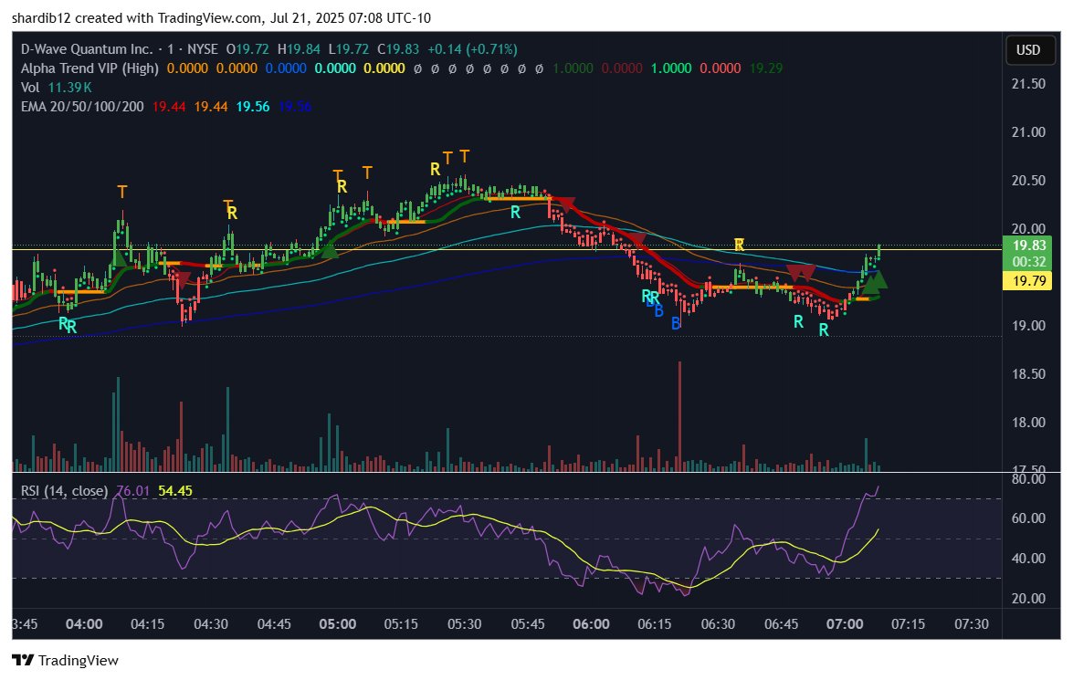The height and width of the screenshot is (680, 1073).
Task: Select the Vol indicator legend label
Action: 30,88
